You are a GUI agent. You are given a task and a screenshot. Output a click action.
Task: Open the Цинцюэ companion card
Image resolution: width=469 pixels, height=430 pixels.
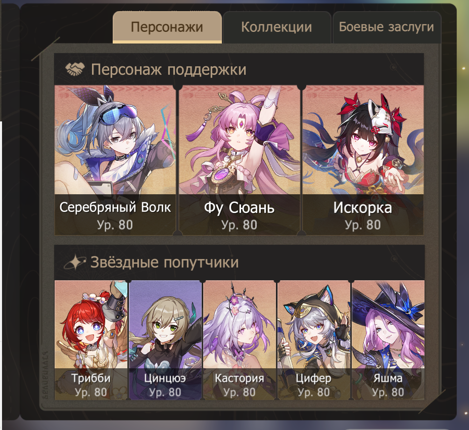pyautogui.click(x=165, y=340)
